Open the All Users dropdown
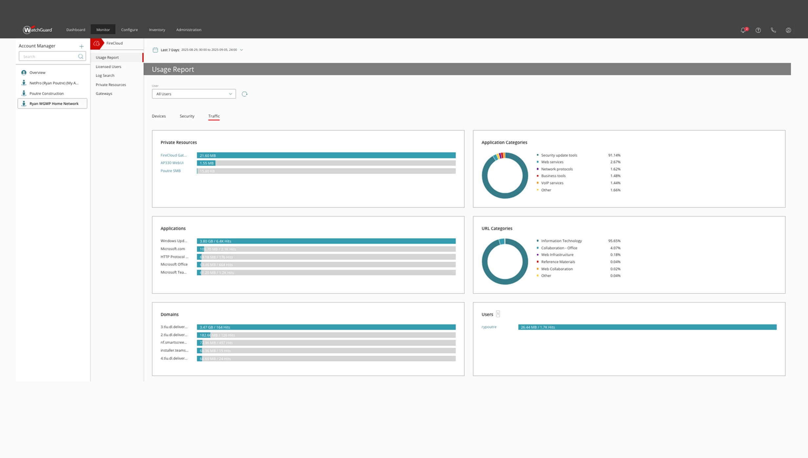 194,94
